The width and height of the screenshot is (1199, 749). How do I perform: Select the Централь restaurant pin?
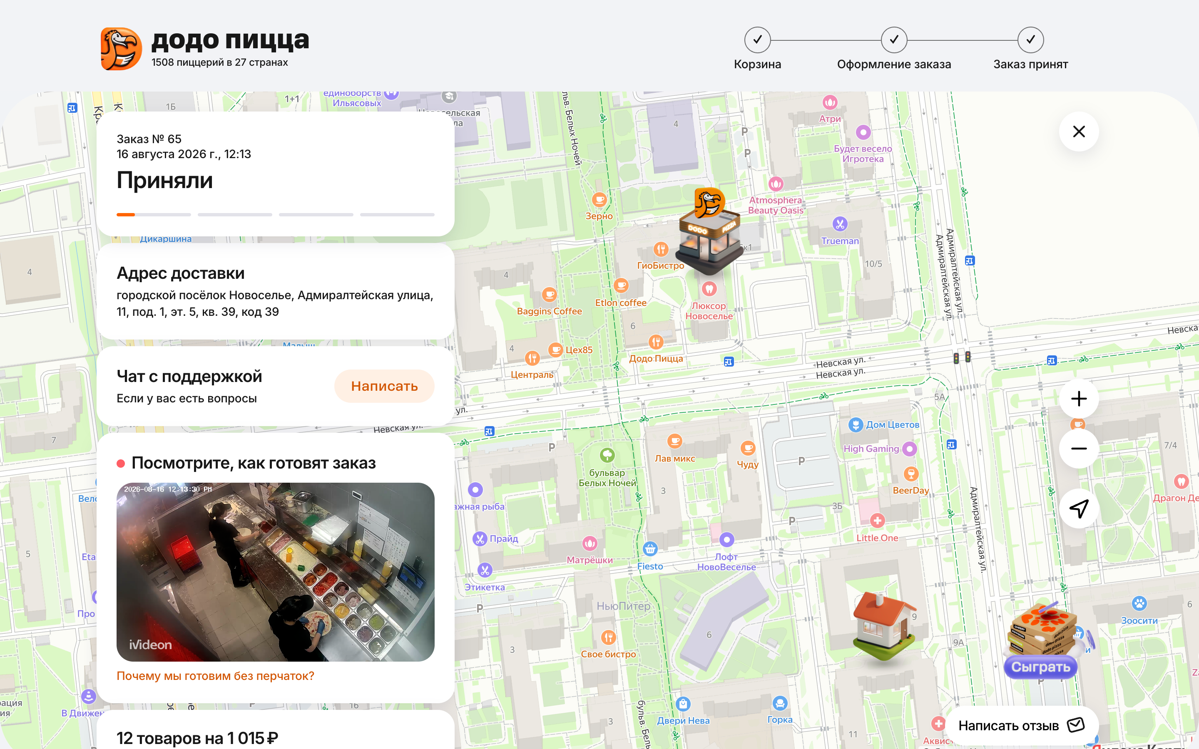pyautogui.click(x=532, y=358)
